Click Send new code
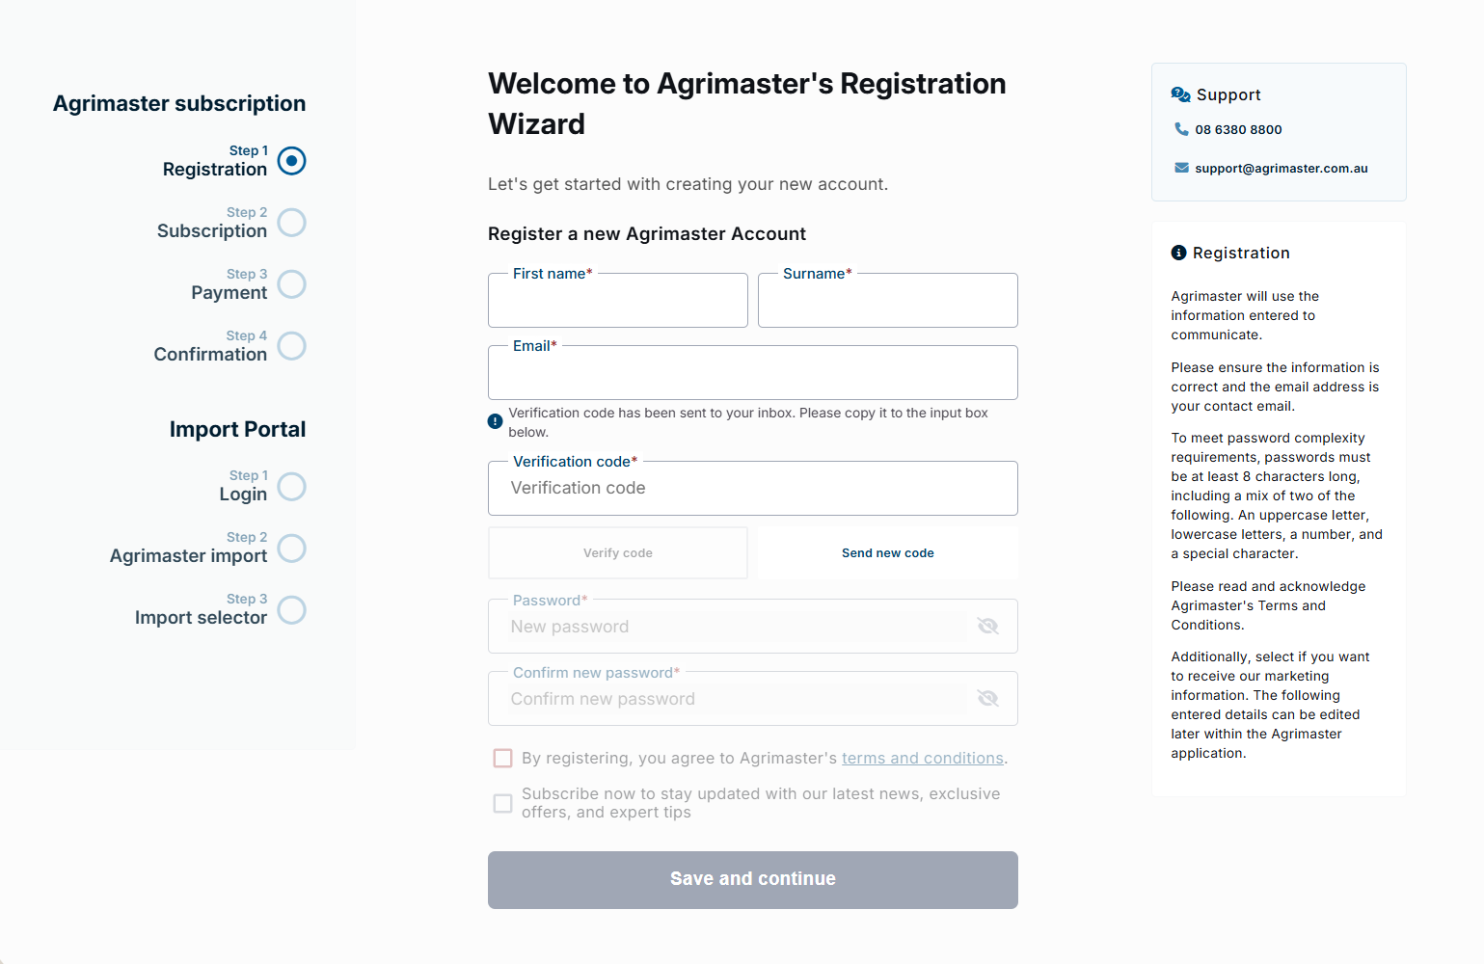Image resolution: width=1484 pixels, height=964 pixels. click(x=888, y=553)
